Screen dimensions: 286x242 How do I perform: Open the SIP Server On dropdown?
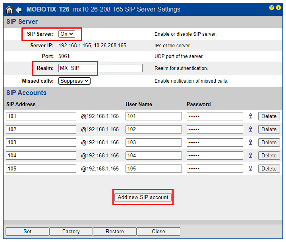pos(67,34)
